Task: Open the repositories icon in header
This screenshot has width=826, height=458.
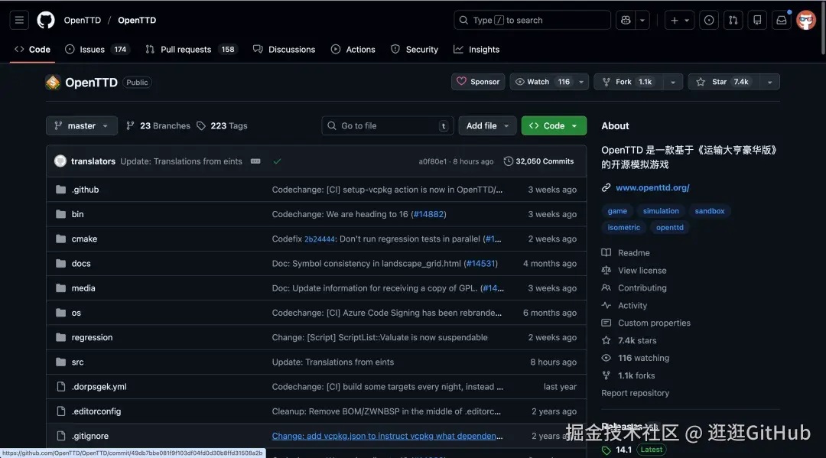Action: (x=757, y=20)
